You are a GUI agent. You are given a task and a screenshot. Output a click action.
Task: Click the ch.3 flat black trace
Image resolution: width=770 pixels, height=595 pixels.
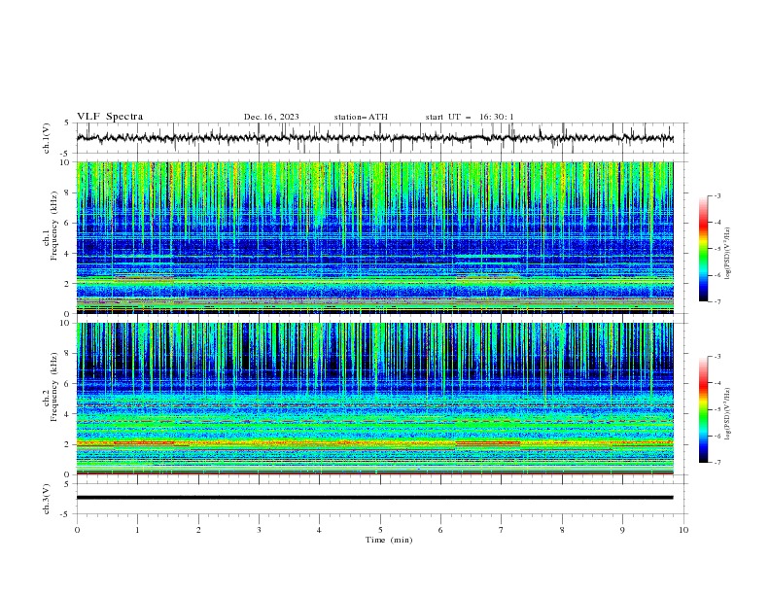[374, 498]
